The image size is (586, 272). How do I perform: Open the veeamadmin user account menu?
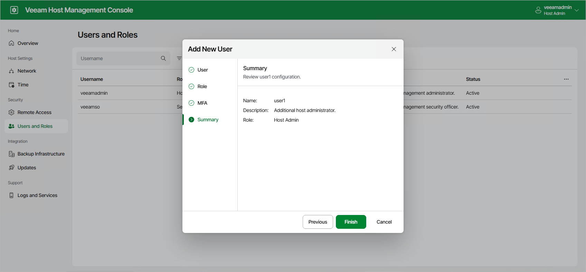tap(557, 10)
